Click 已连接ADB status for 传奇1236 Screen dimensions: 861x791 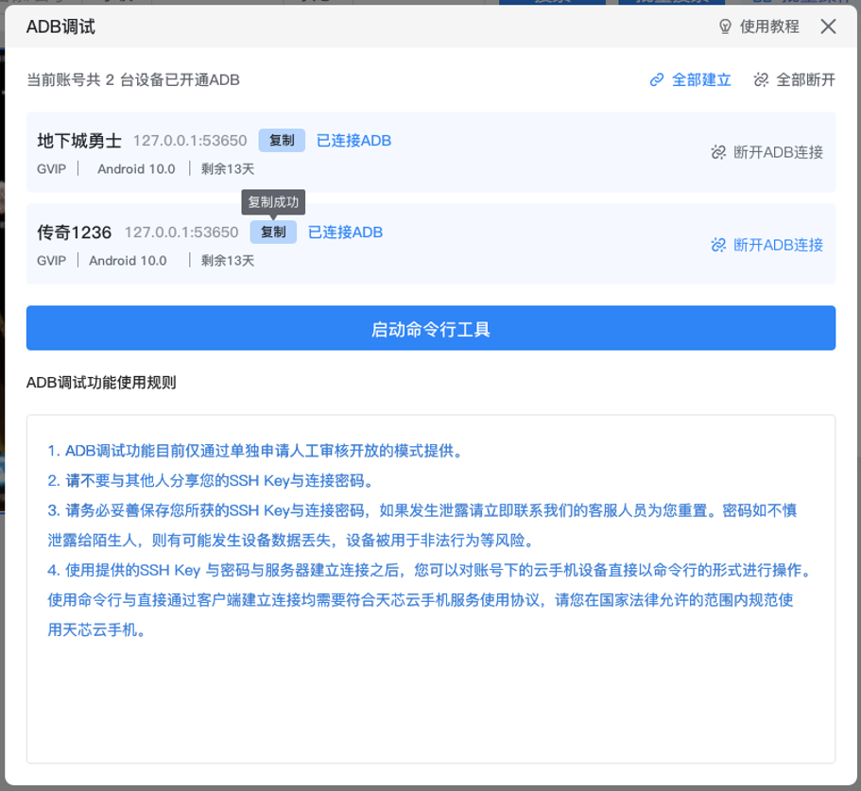pos(345,232)
